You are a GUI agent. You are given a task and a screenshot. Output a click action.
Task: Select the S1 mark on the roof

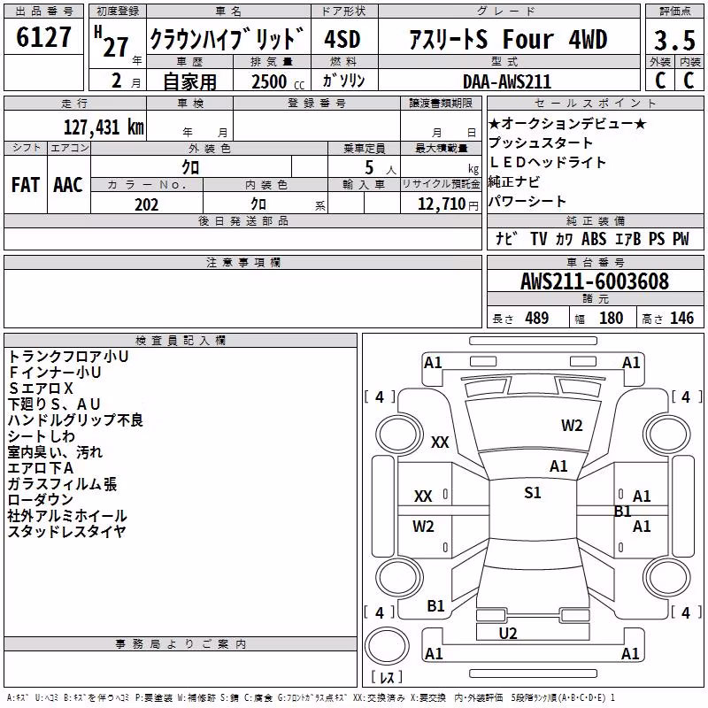pos(533,493)
